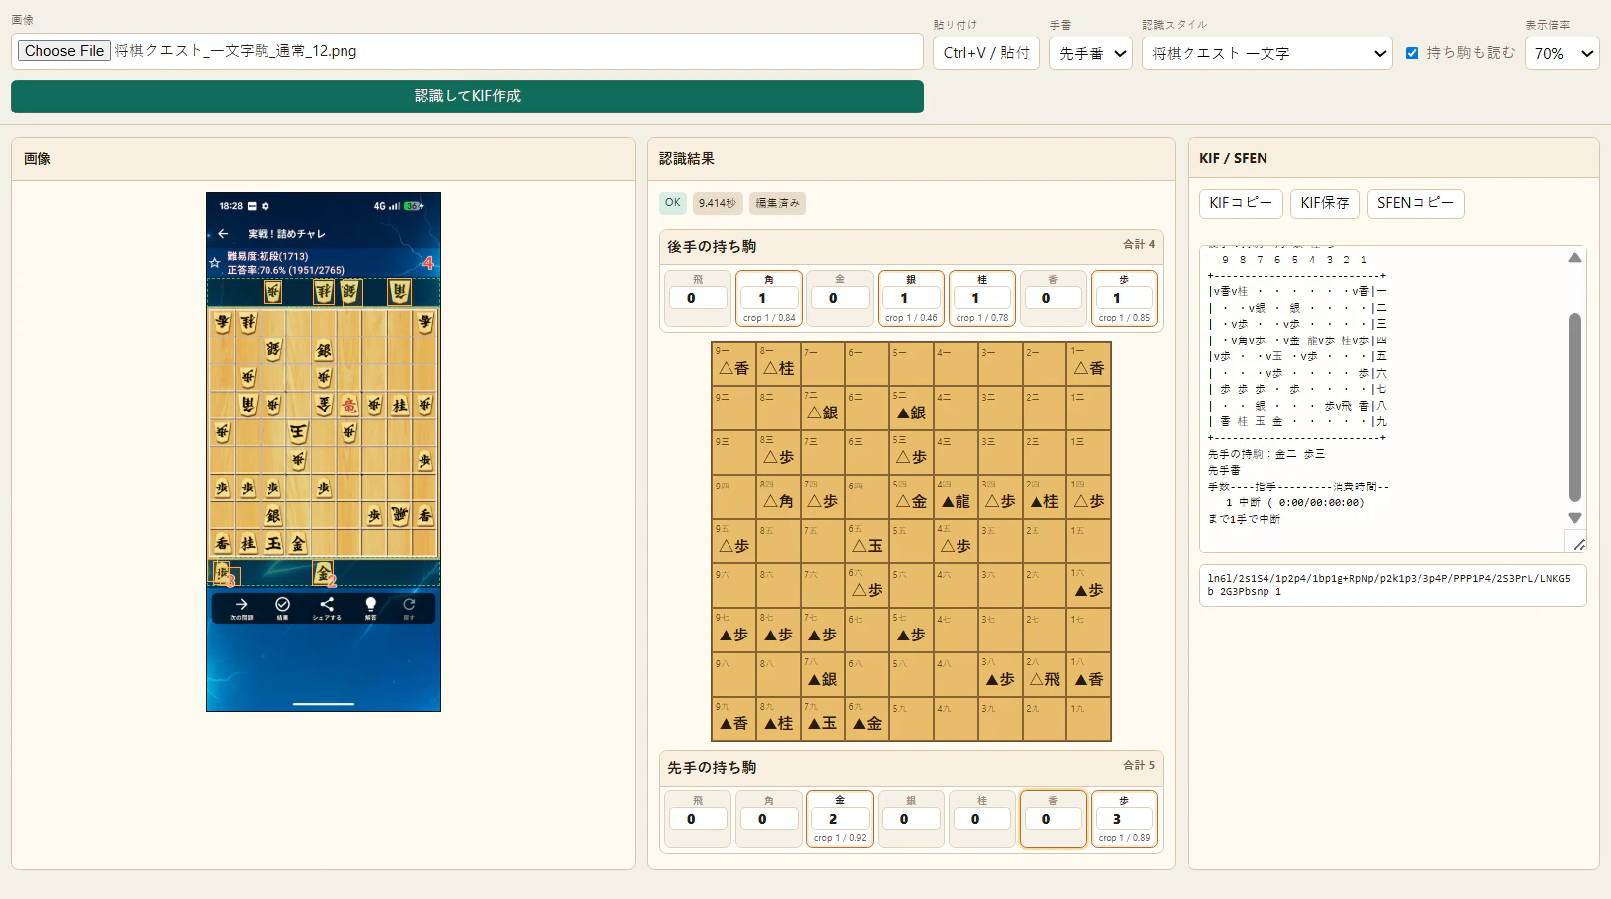Select board square 8九 with ▲桂
Screen dimensions: 1611x899
pos(778,719)
